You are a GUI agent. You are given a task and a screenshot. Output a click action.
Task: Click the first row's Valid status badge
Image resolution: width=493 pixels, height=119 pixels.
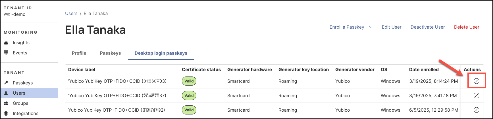189,81
